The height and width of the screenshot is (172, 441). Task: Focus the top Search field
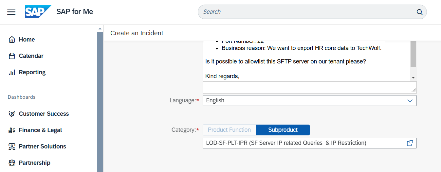312,12
